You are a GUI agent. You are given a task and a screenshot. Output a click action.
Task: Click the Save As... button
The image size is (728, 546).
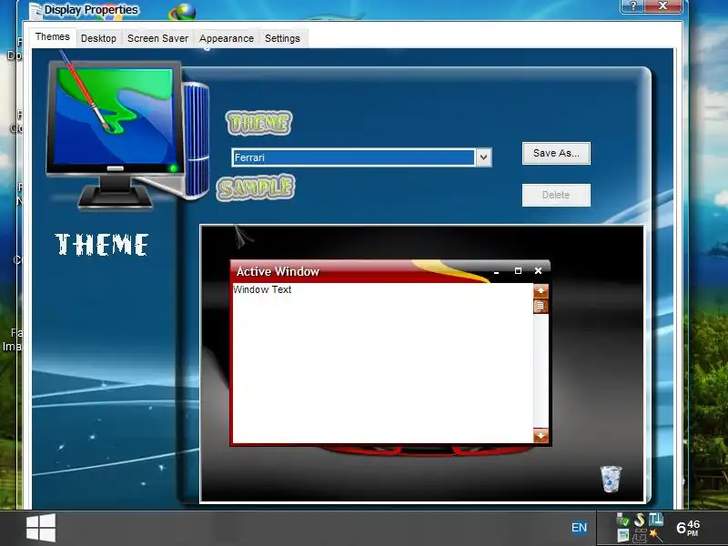click(x=556, y=153)
